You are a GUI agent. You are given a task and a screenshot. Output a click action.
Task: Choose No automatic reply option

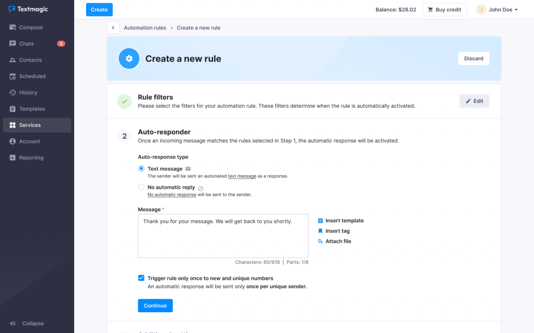tap(141, 187)
